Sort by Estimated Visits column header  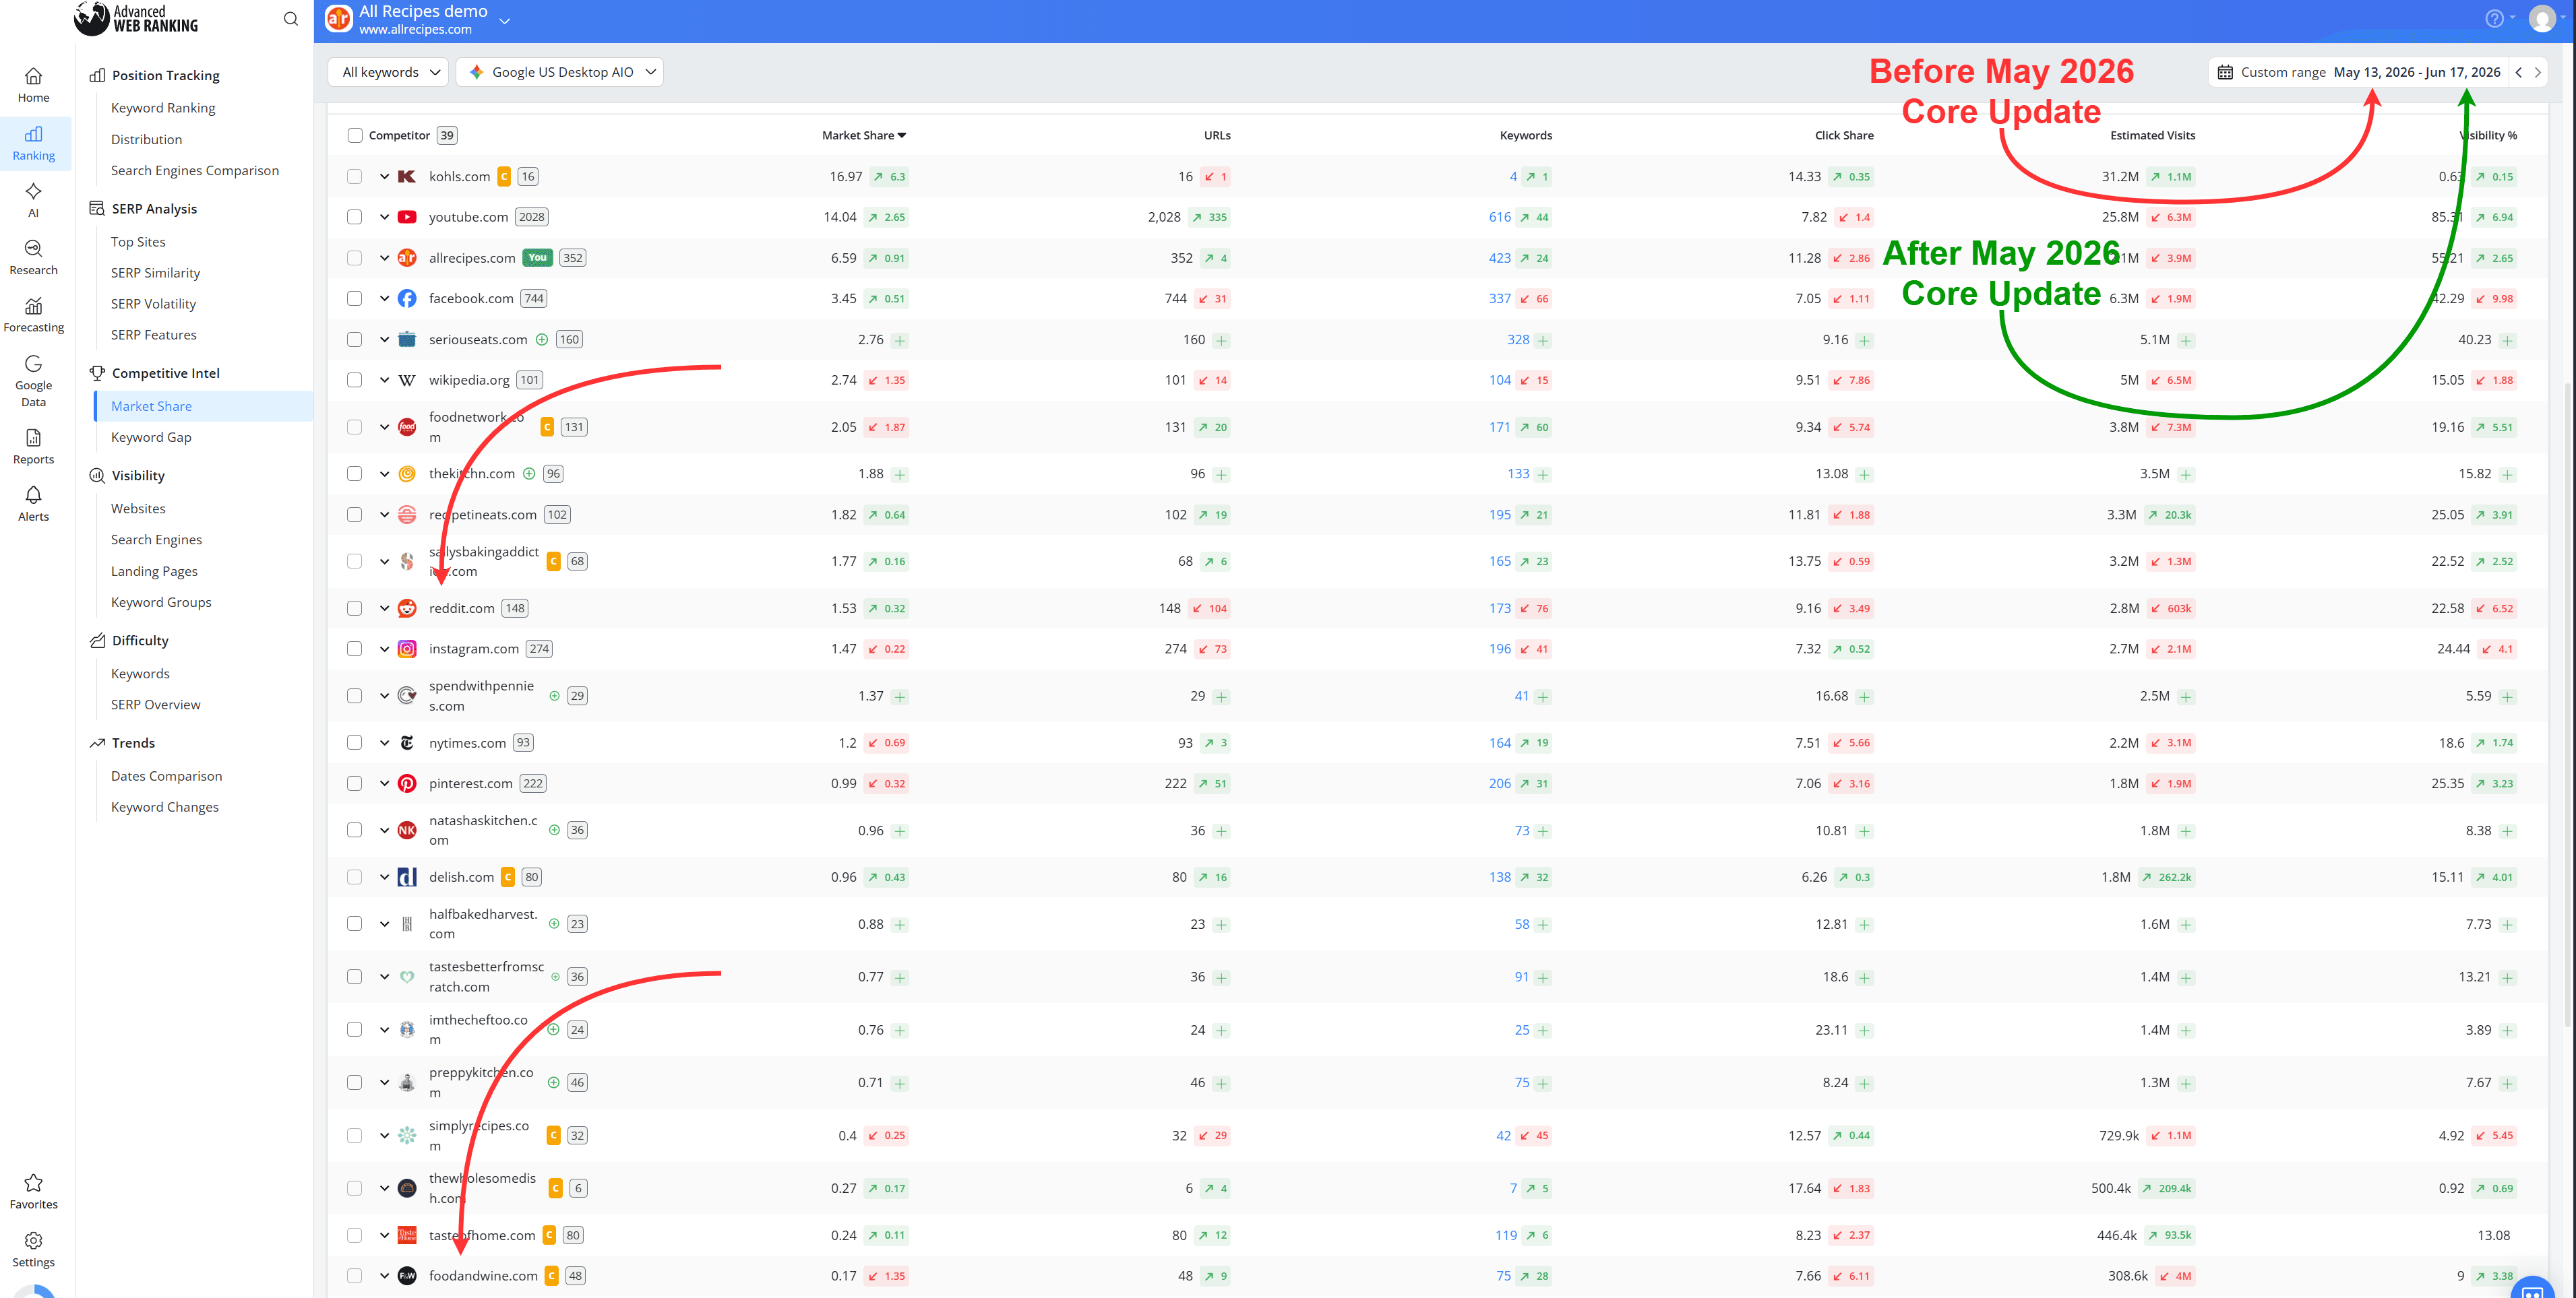2152,136
